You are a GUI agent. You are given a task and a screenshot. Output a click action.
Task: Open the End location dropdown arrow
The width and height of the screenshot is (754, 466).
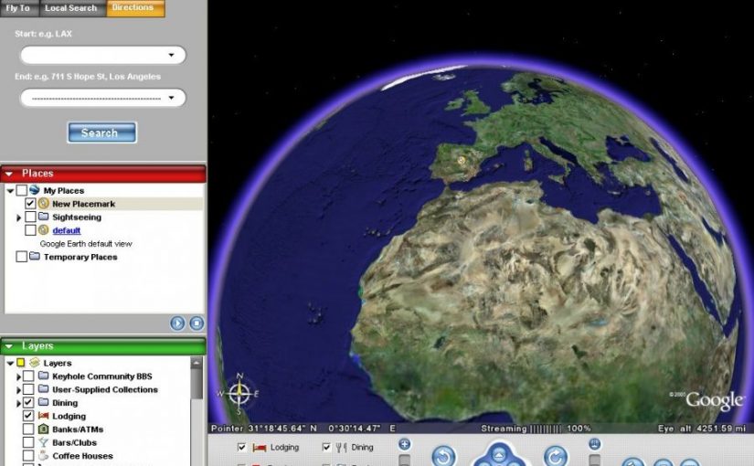tap(171, 98)
